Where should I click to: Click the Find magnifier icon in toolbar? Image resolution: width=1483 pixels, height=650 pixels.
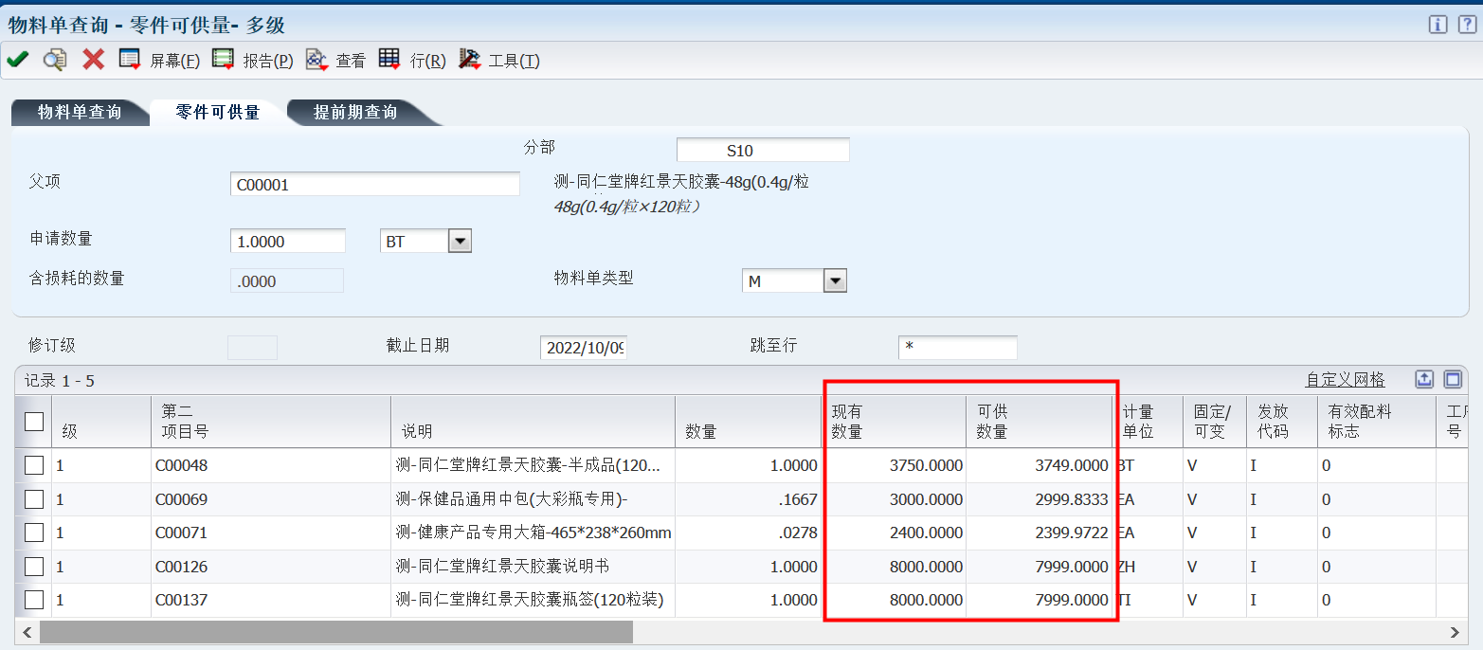pos(55,60)
